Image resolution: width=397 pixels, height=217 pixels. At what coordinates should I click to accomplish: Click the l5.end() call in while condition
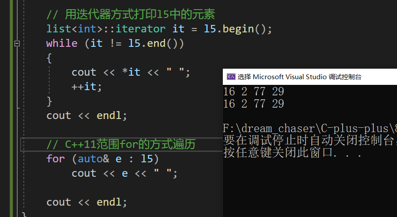(153, 43)
